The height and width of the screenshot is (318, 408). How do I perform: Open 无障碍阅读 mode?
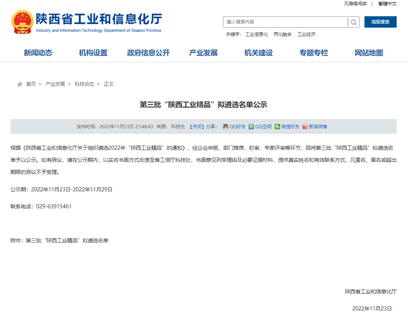tap(355, 4)
